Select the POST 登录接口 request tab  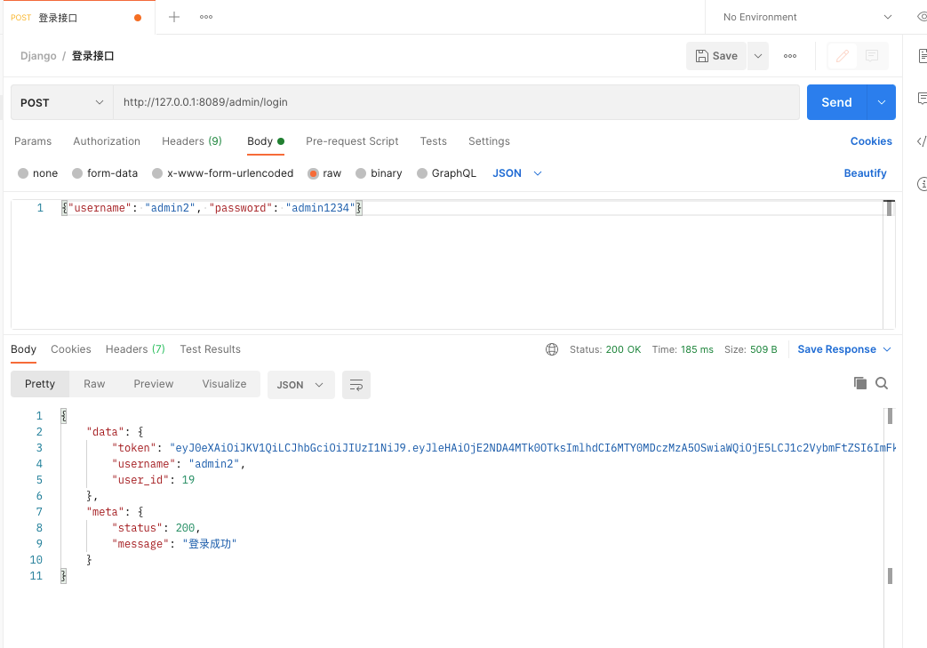[x=77, y=18]
